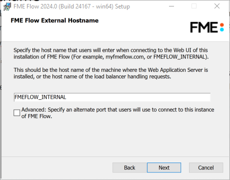Cancel the FME Flow installation
This screenshot has height=180, width=230.
pos(206,168)
